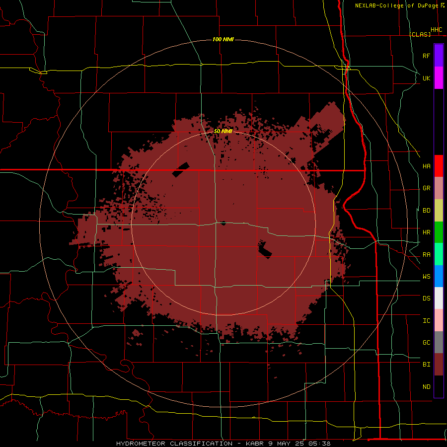Click the GC legend label
447x447 pixels.
pyautogui.click(x=426, y=343)
